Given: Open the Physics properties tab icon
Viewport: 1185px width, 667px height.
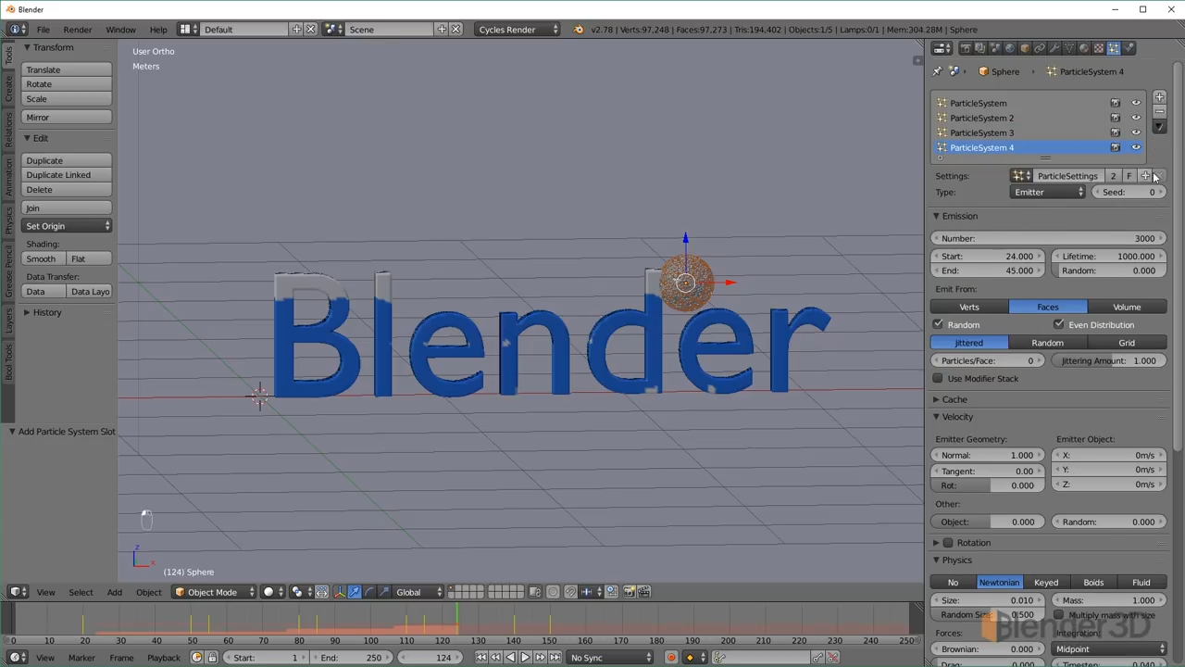Looking at the screenshot, I should (x=1129, y=48).
